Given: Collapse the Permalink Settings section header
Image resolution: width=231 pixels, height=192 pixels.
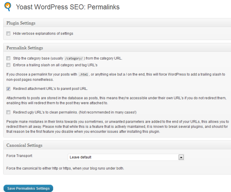Looking at the screenshot, I should coord(25,48).
